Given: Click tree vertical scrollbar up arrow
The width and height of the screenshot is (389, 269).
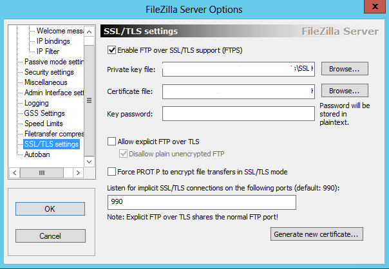Looking at the screenshot, I should 89,32.
